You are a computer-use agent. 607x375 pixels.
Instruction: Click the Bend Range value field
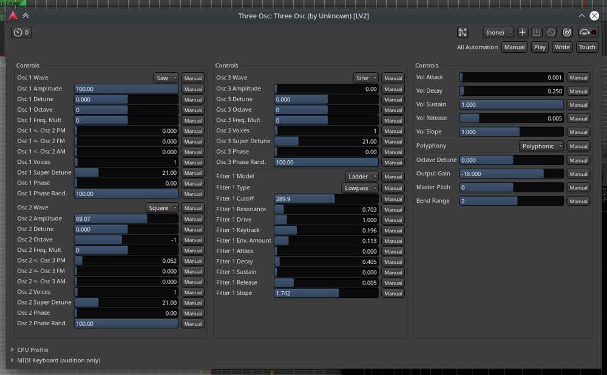pyautogui.click(x=511, y=201)
